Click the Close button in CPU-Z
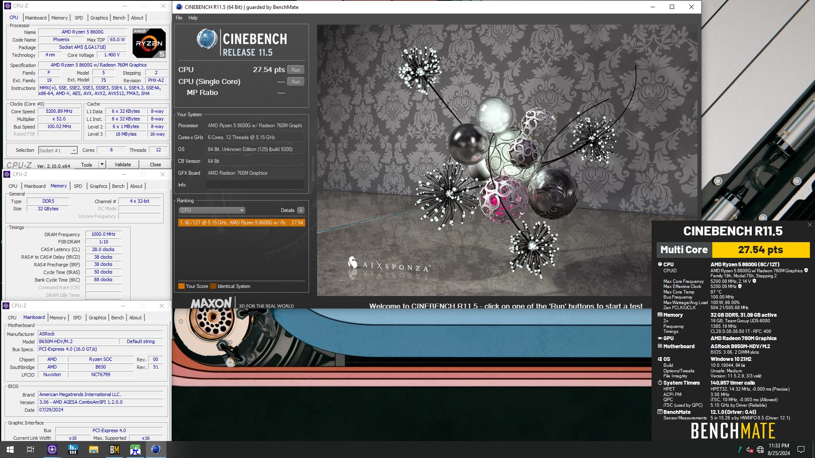 [x=155, y=165]
